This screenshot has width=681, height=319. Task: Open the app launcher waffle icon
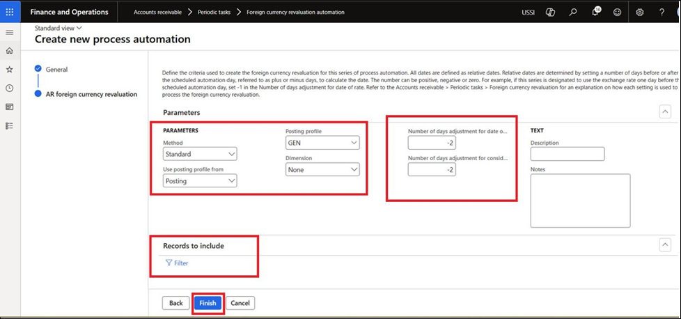coord(10,12)
